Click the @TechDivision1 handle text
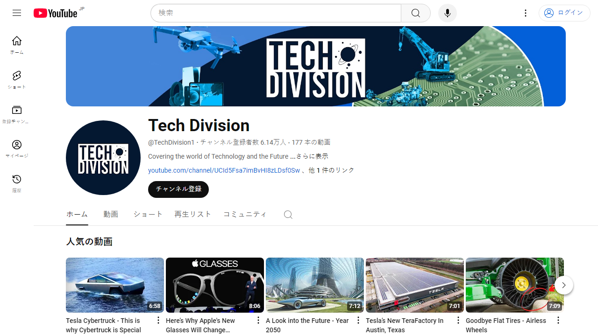 (171, 142)
